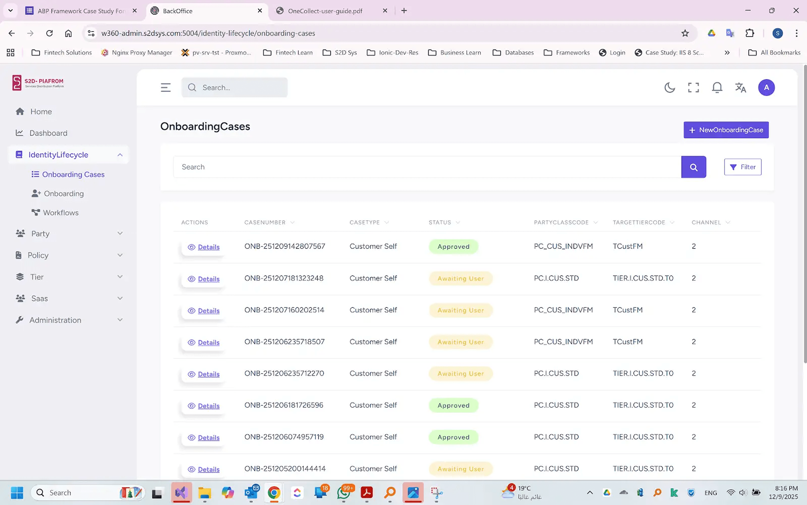Click the page vertical scrollbar
Viewport: 807px width, 505px height.
click(x=805, y=214)
